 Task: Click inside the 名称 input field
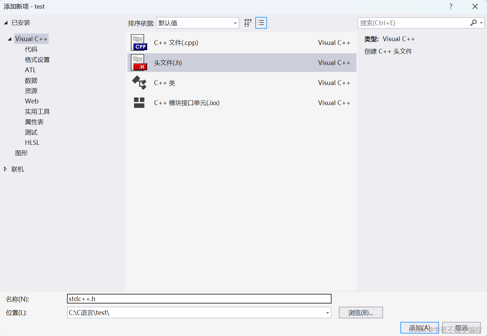(x=199, y=299)
